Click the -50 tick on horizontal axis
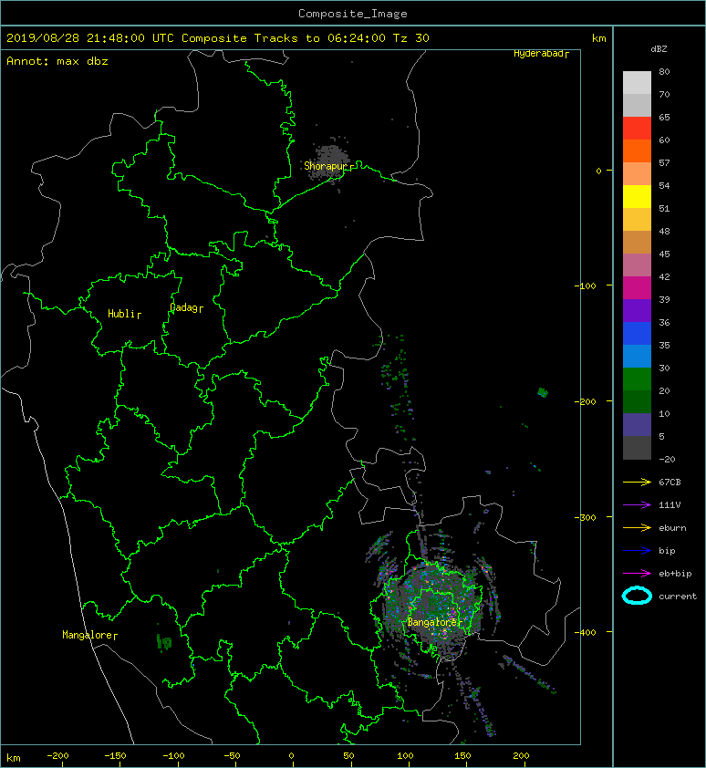 pos(232,756)
